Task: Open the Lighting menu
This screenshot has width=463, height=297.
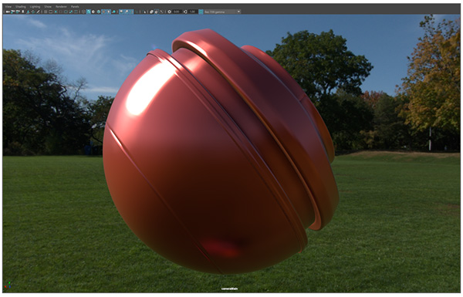Action: (35, 6)
